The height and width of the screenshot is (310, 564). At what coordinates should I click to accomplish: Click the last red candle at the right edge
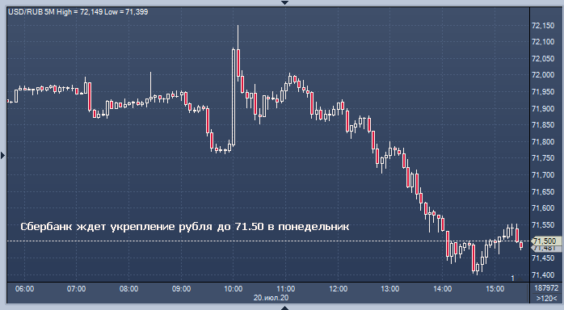coord(521,245)
